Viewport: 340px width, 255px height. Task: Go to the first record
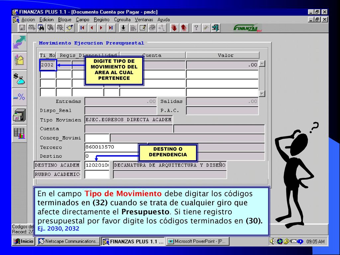[82, 28]
